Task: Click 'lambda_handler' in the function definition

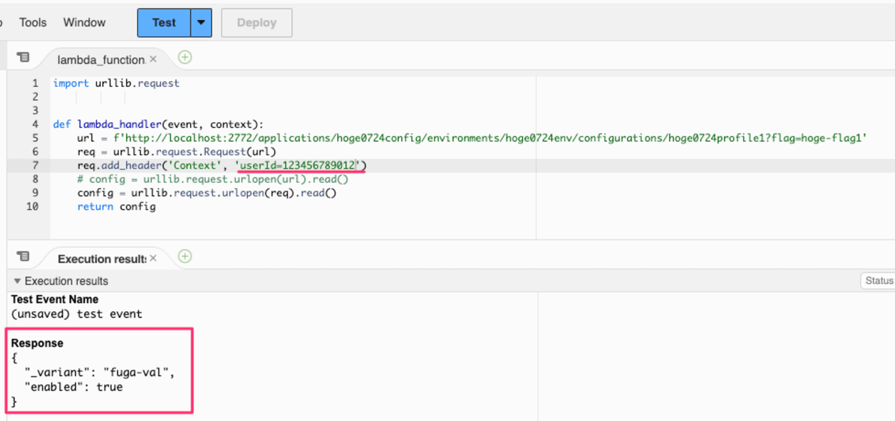Action: (119, 124)
